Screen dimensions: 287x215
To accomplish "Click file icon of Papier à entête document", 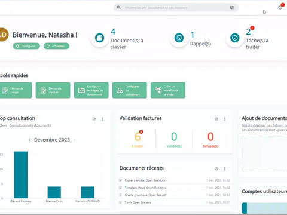I will click(x=120, y=180).
